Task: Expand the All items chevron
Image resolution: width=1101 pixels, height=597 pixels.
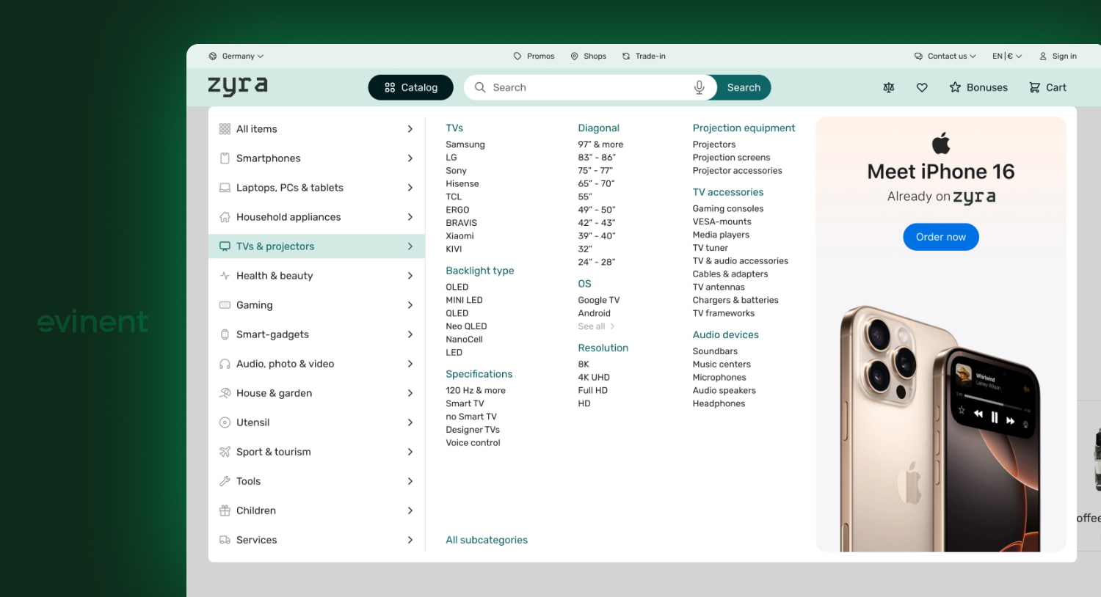Action: click(x=410, y=129)
